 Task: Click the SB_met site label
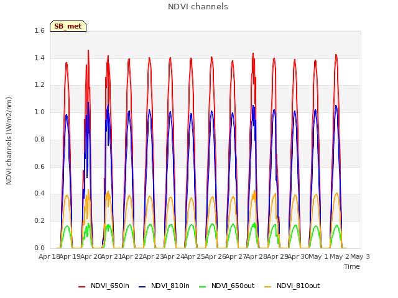(68, 26)
